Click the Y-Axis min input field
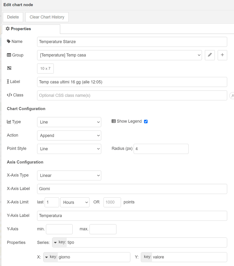The height and width of the screenshot is (266, 234). pos(59,229)
